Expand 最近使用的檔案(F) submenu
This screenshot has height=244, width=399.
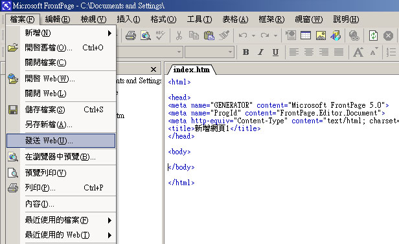tap(109, 220)
